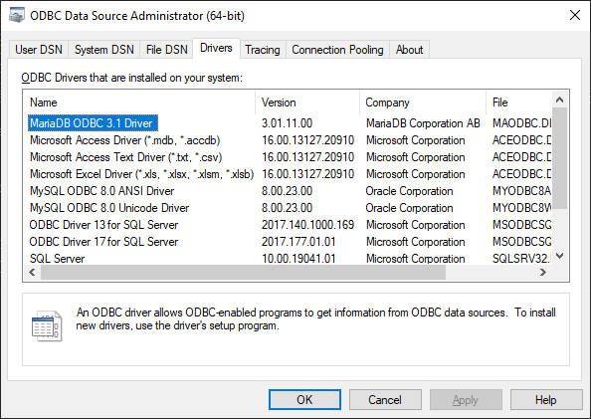Image resolution: width=591 pixels, height=419 pixels.
Task: Switch to the User DSN tab
Action: point(39,50)
